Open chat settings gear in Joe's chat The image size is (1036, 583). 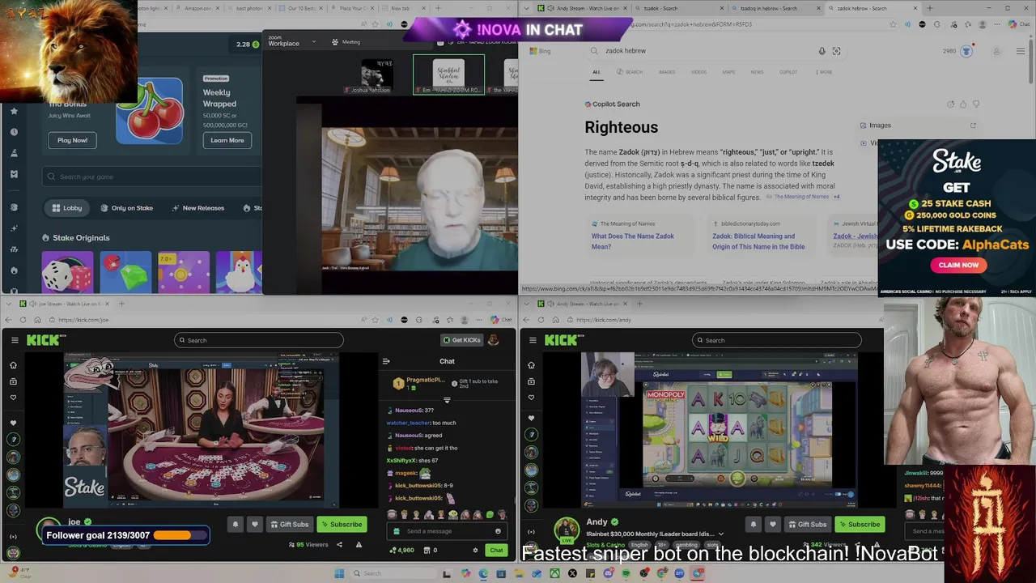point(475,551)
